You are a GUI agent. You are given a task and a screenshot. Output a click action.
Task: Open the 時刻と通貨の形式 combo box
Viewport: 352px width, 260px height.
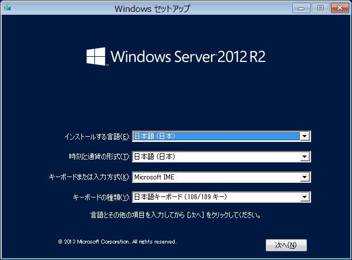(221, 157)
